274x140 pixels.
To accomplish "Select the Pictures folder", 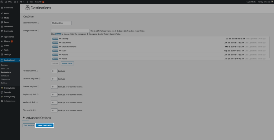I will coord(55,55).
